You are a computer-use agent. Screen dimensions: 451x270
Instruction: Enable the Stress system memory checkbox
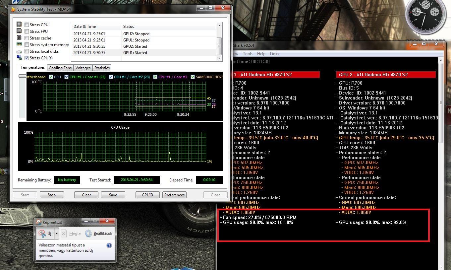pos(27,44)
